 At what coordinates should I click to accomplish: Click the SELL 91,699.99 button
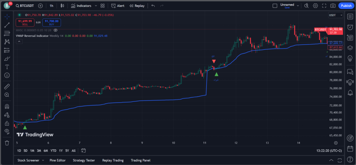[x=25, y=23]
